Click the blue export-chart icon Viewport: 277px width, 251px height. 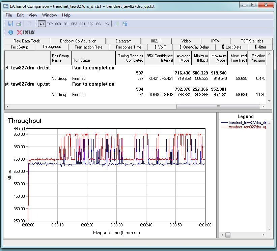(x=125, y=24)
